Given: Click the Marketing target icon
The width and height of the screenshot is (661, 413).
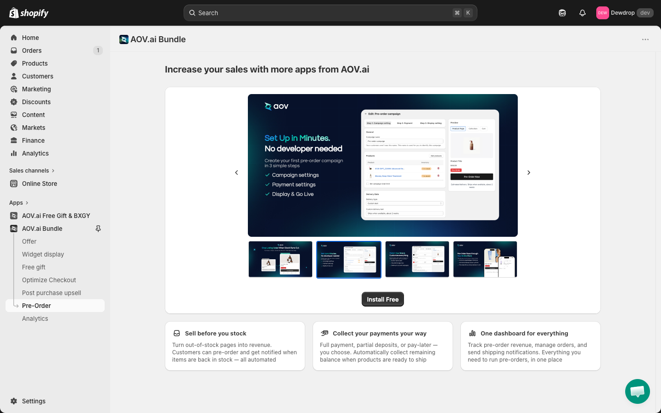Looking at the screenshot, I should (14, 89).
